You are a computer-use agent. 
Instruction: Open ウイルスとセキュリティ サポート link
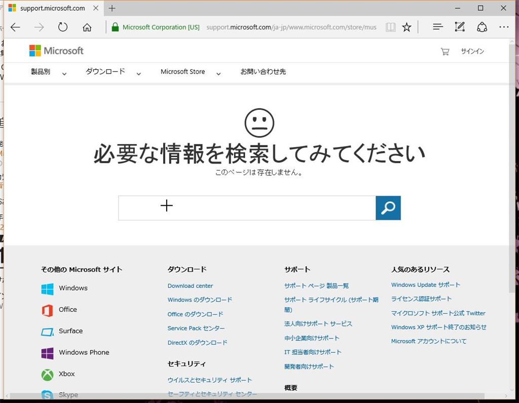(209, 380)
